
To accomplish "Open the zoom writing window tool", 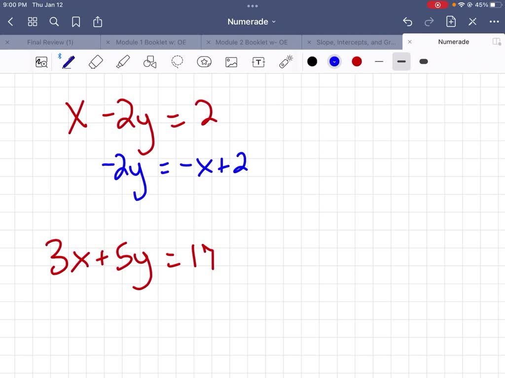I will point(41,62).
